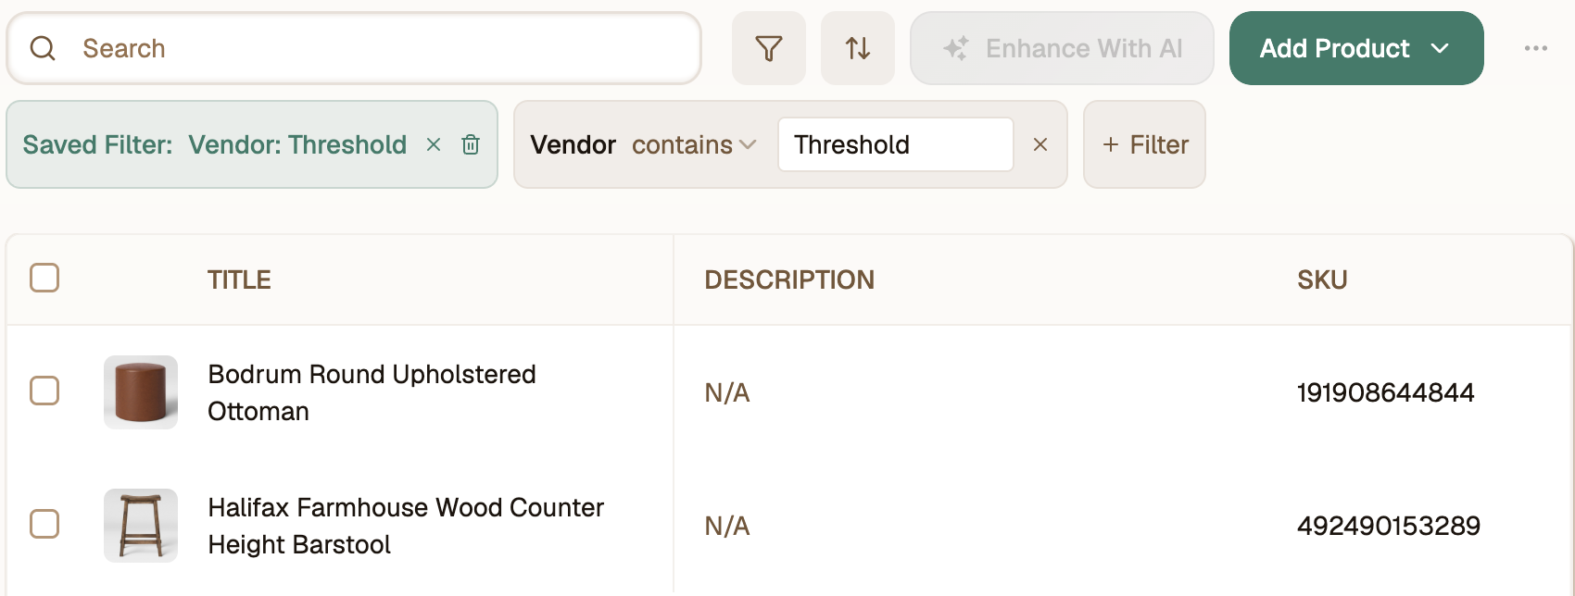Click the sparkle Enhance With AI button
Screen dimensions: 1575x596
1062,48
